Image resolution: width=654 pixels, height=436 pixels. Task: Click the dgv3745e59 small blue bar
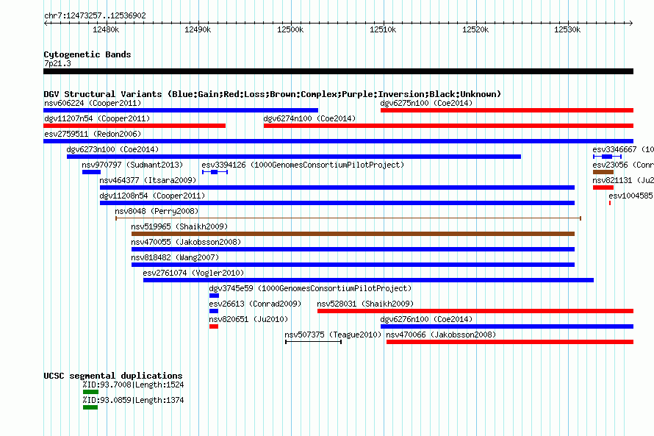[x=214, y=296]
